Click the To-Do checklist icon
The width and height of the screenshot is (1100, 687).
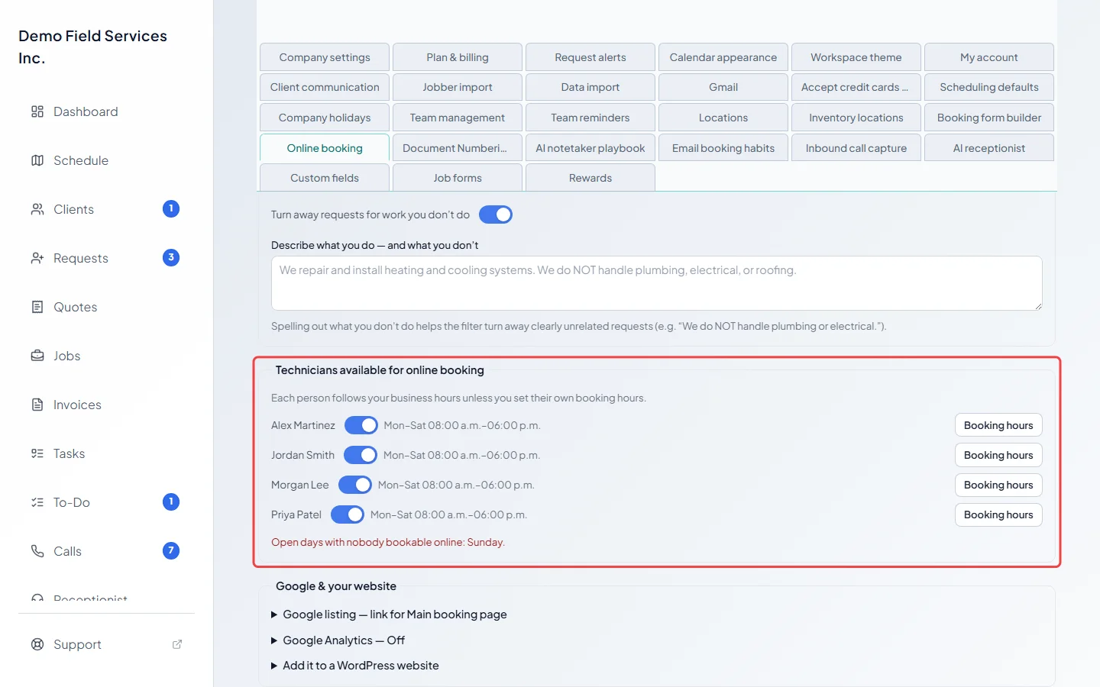coord(37,502)
